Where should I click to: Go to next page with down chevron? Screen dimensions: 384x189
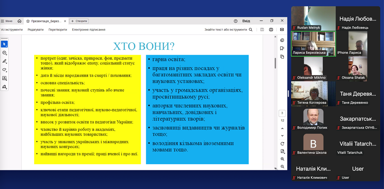click(x=282, y=136)
